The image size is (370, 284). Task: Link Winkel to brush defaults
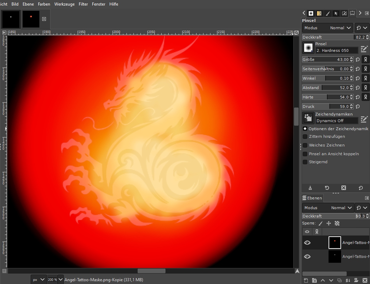tap(365, 78)
